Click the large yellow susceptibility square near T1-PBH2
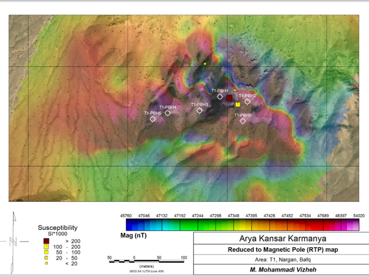369x277 pixels. click(238, 105)
